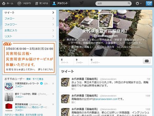The height and width of the screenshot is (116, 154).
Task: Click すべて見る for all suggestions
Action: [38, 79]
